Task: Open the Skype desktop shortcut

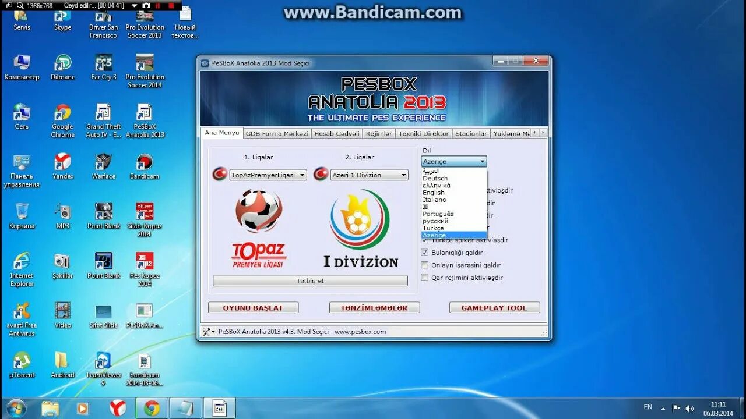Action: pos(62,20)
